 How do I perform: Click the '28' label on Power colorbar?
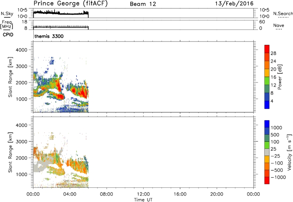(x=273, y=53)
